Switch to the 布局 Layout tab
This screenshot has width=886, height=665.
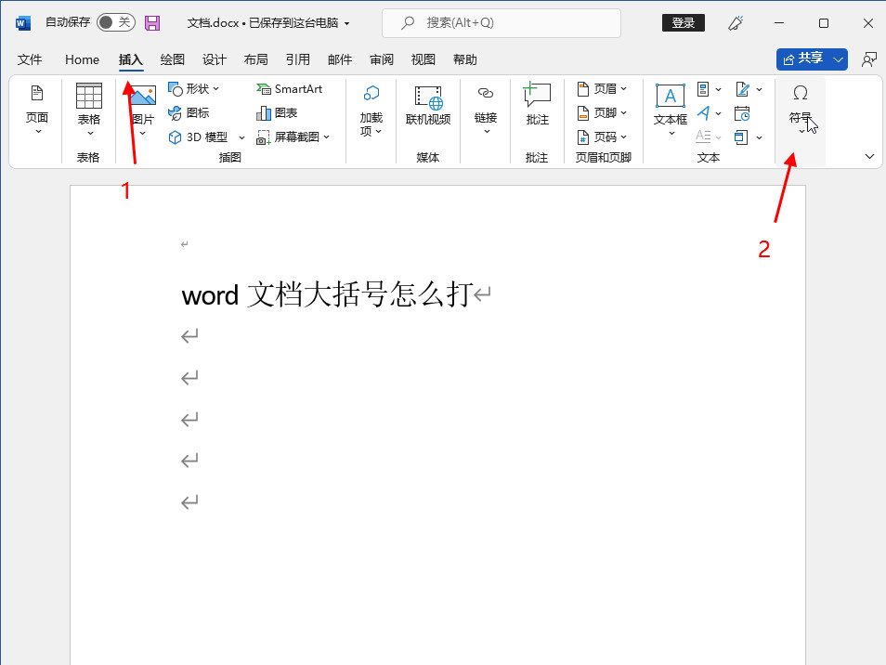[256, 59]
